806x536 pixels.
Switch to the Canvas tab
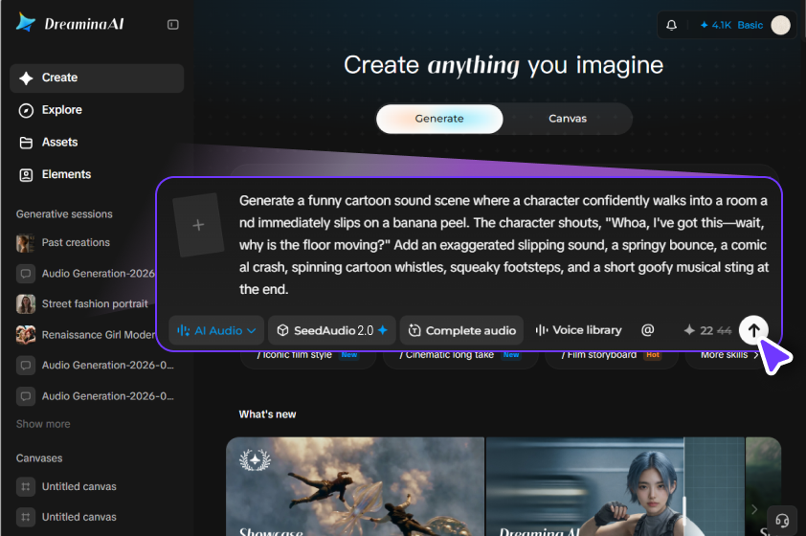(x=568, y=119)
